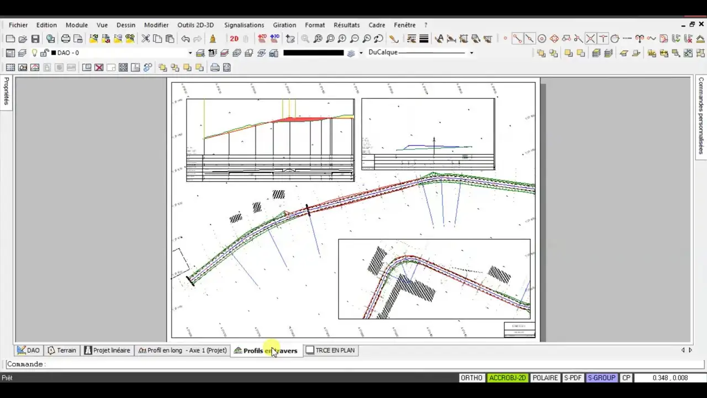Toggle ACCROBJ-2D object snap
707x398 pixels.
coord(508,378)
